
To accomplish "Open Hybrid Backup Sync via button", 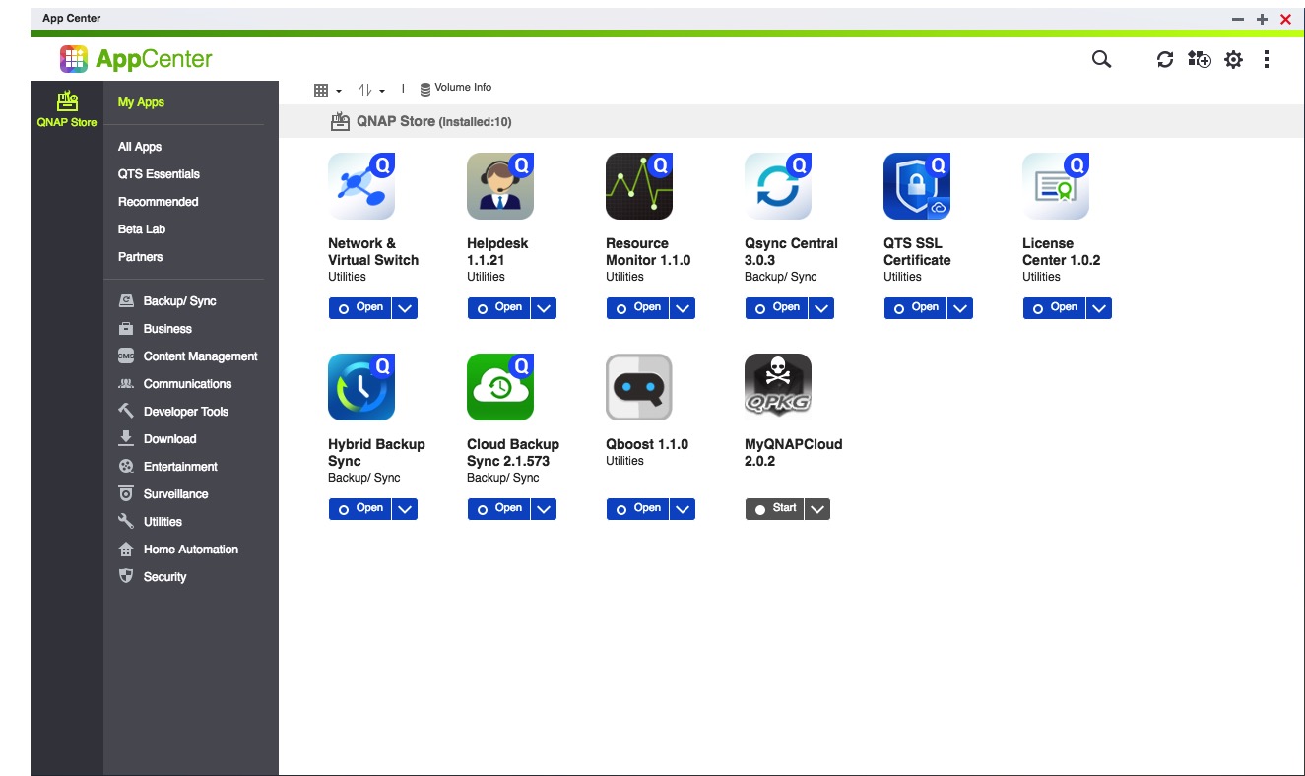I will tap(359, 509).
